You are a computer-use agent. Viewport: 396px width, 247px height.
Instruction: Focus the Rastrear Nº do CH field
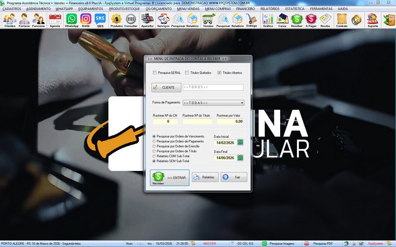click(165, 122)
